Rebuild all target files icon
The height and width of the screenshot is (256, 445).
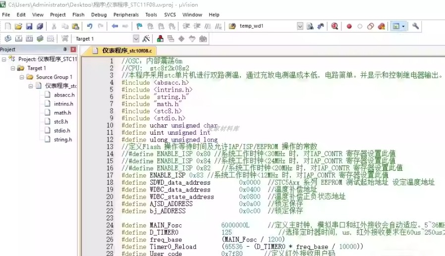pyautogui.click(x=29, y=39)
